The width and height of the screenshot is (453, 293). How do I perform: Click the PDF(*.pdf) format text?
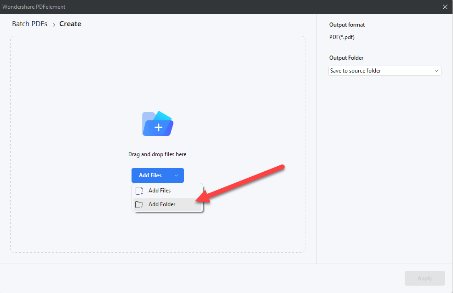coord(342,37)
